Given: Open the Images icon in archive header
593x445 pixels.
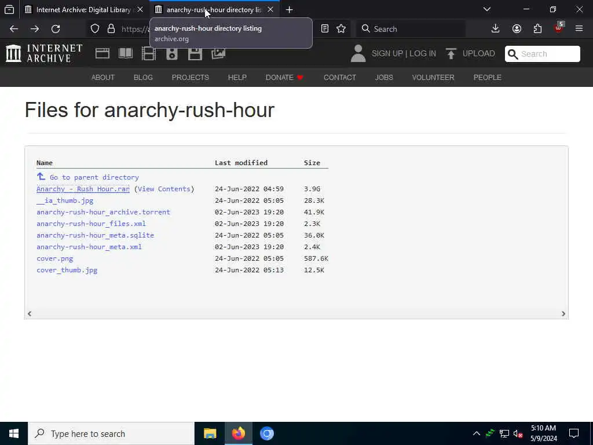Looking at the screenshot, I should pyautogui.click(x=218, y=53).
